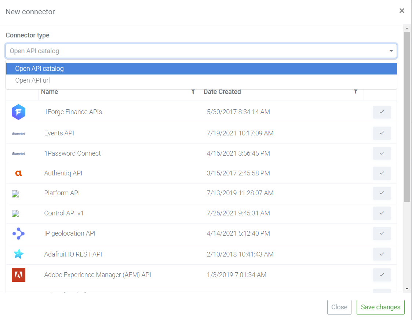Select Platform API with its checkmark button
412x320 pixels.
point(382,193)
